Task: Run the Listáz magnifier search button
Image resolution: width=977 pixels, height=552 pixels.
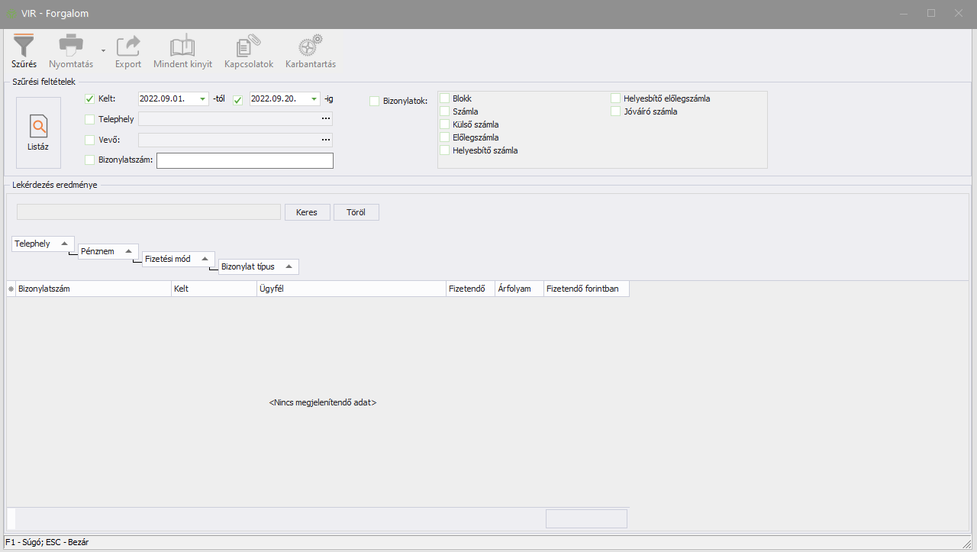Action: (x=38, y=132)
